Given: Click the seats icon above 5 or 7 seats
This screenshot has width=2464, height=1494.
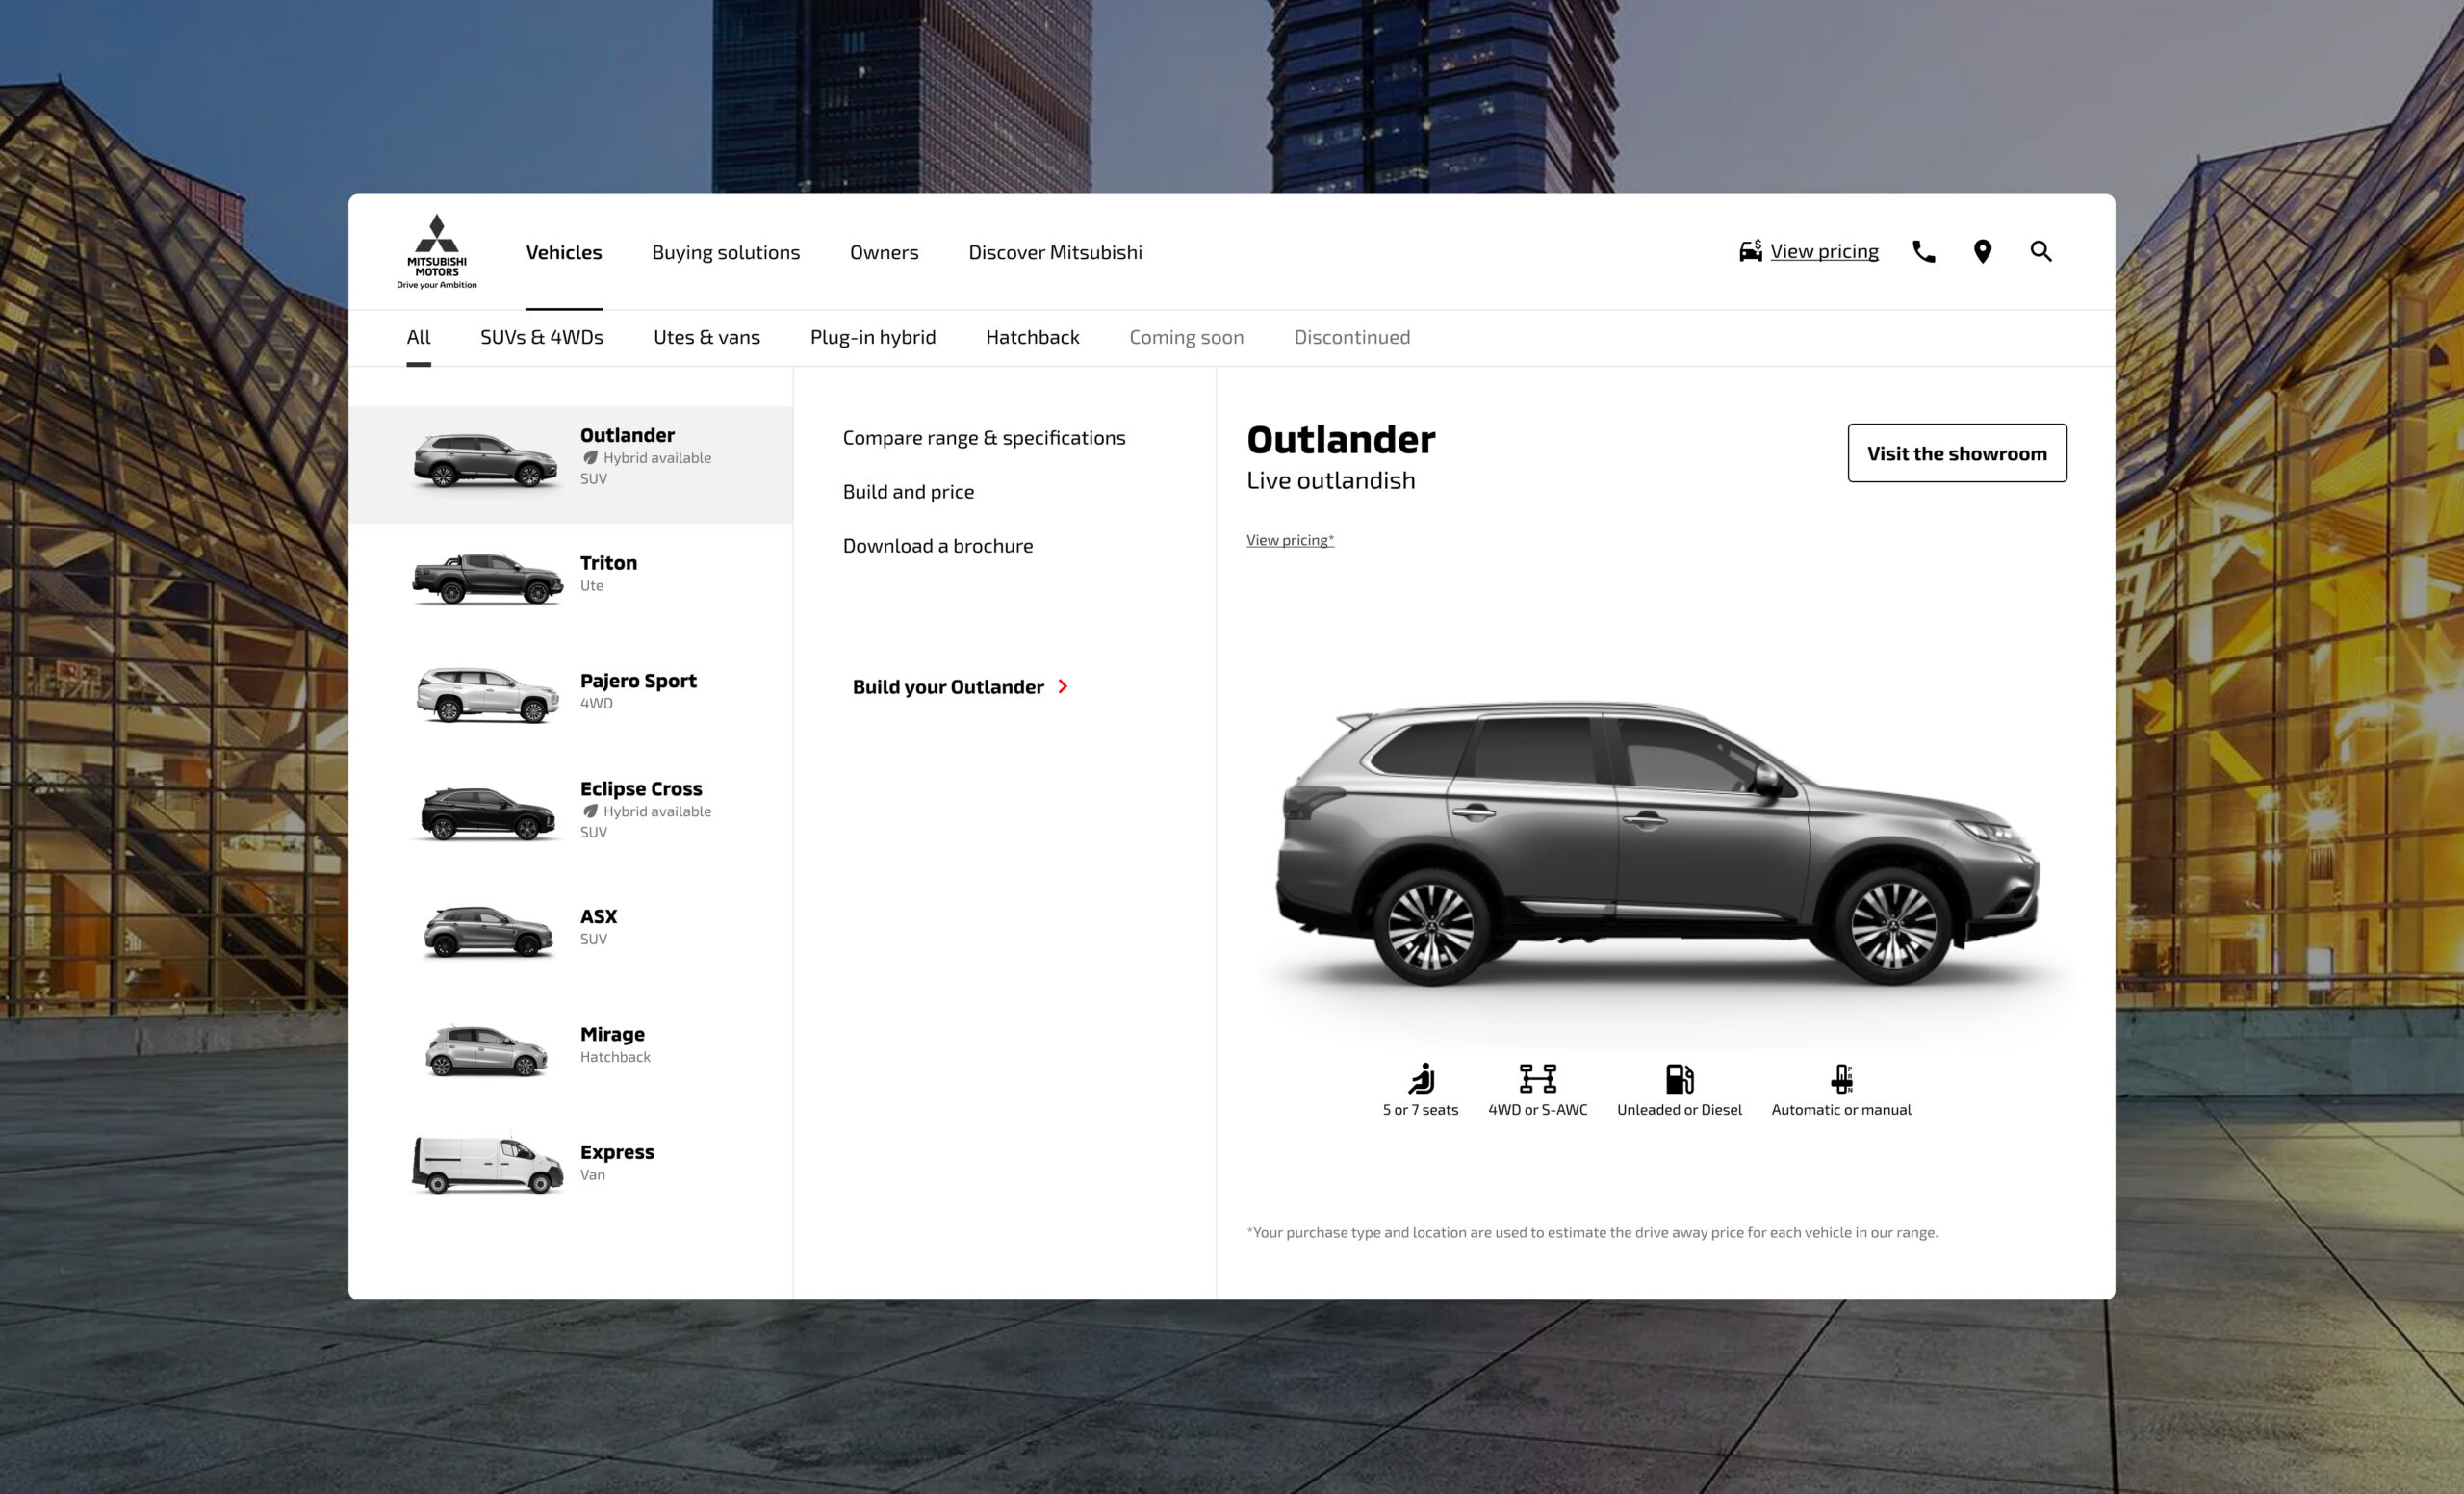Looking at the screenshot, I should point(1421,1078).
